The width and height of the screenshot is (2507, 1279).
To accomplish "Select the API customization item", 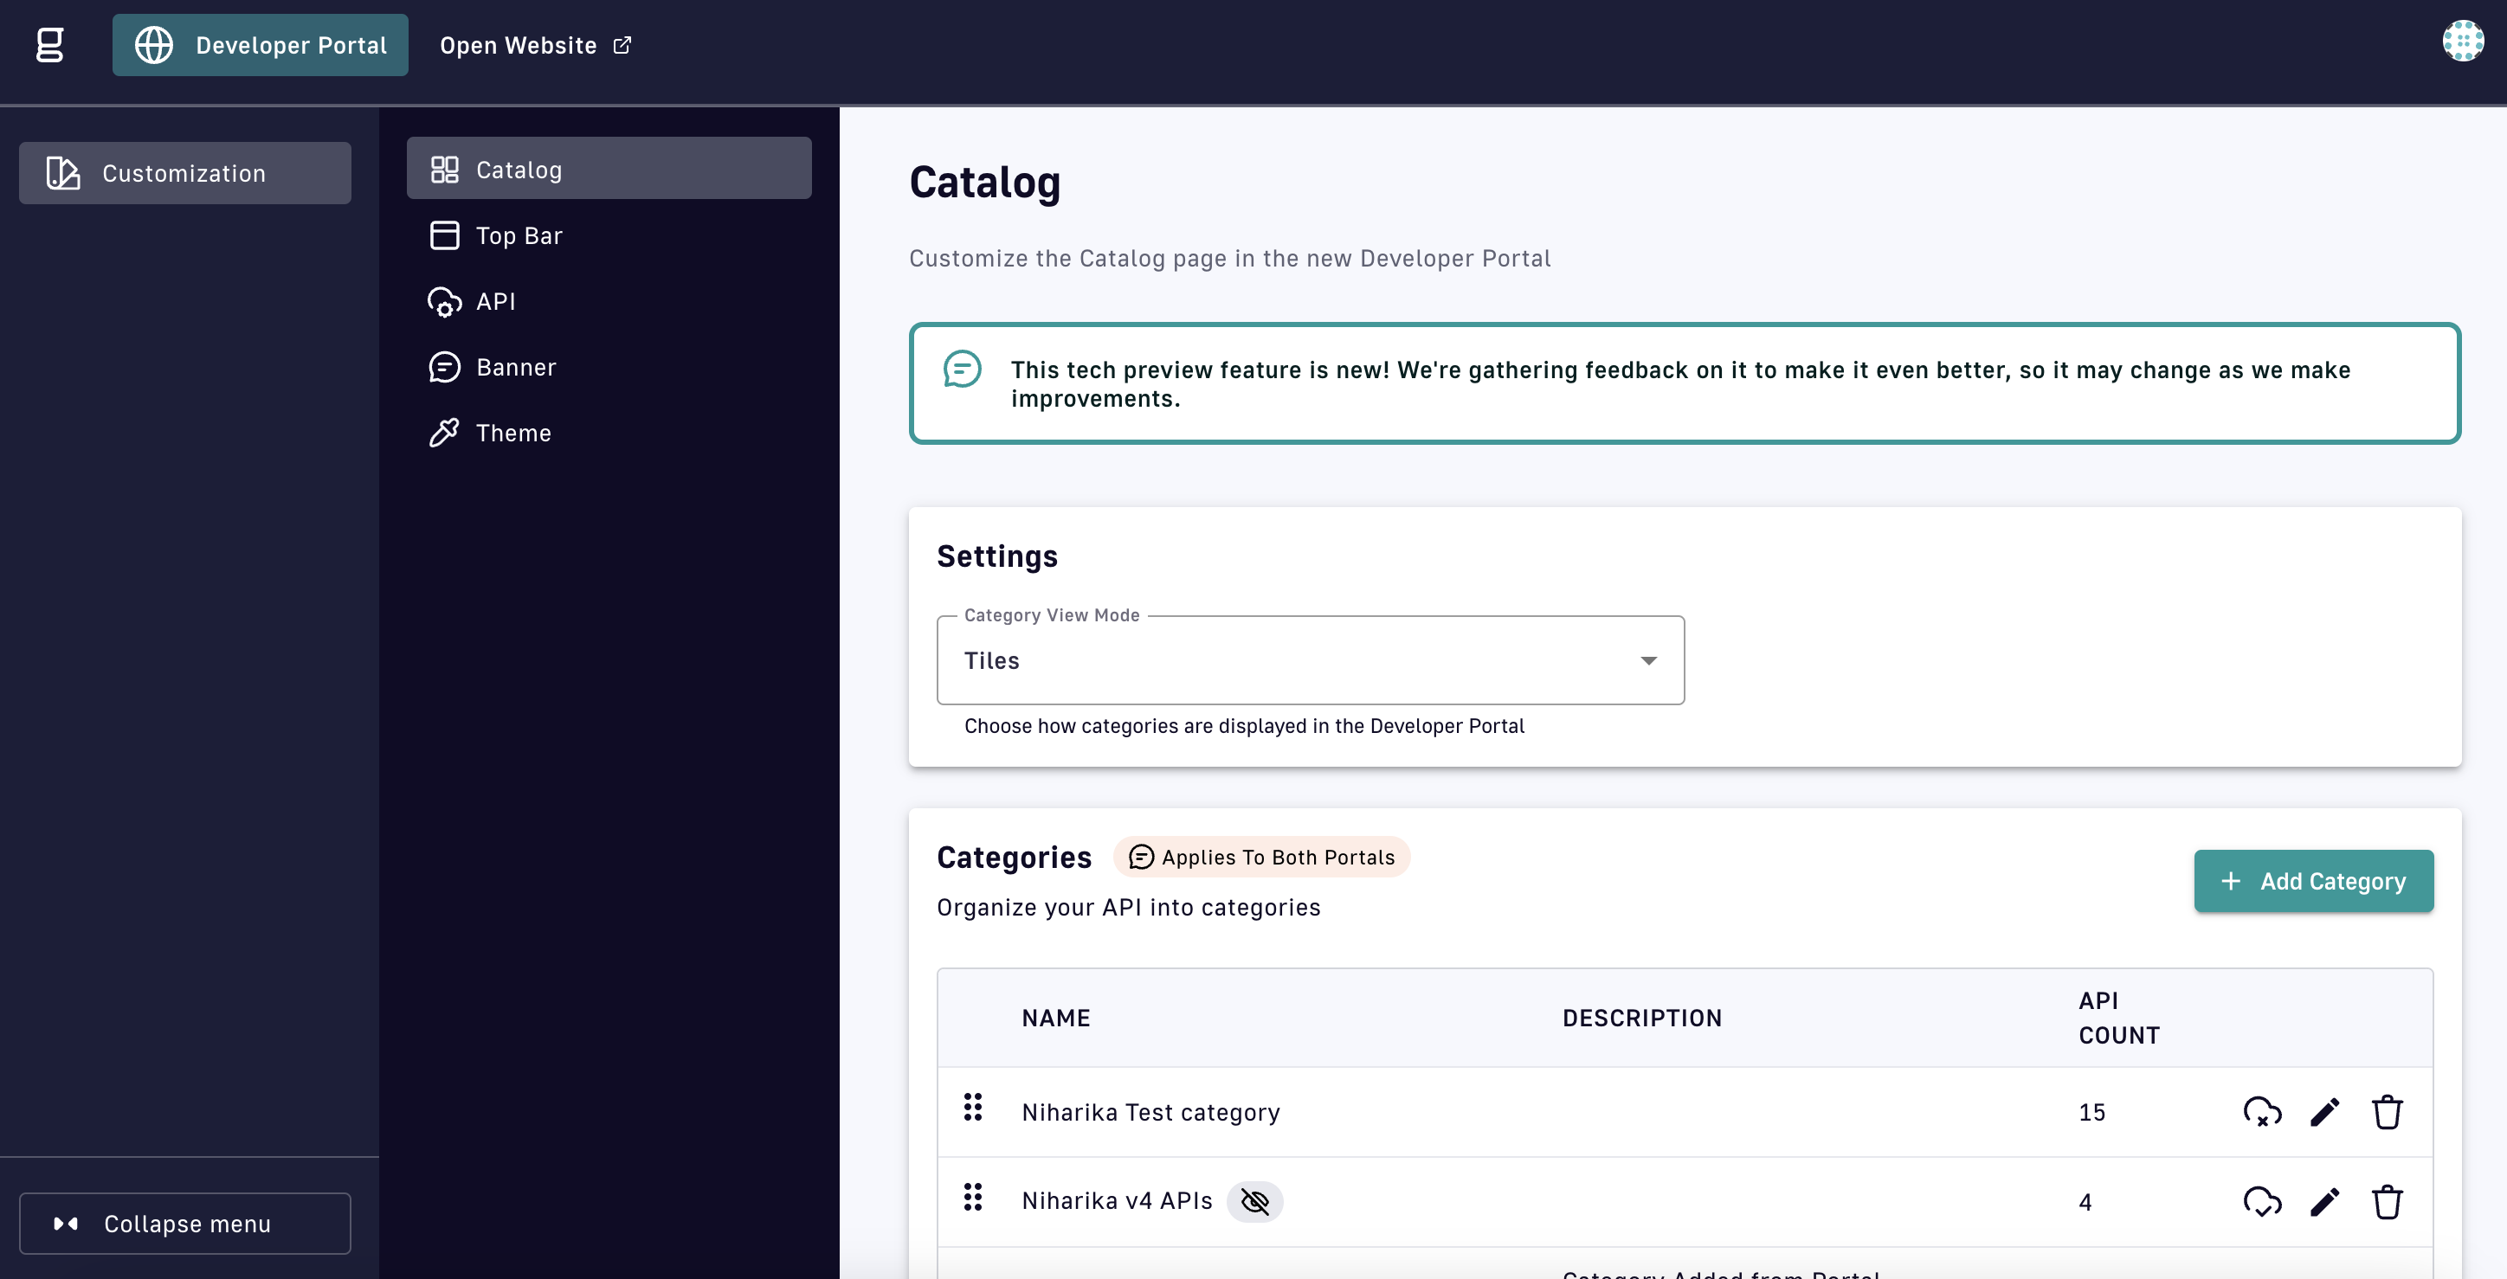I will click(495, 301).
